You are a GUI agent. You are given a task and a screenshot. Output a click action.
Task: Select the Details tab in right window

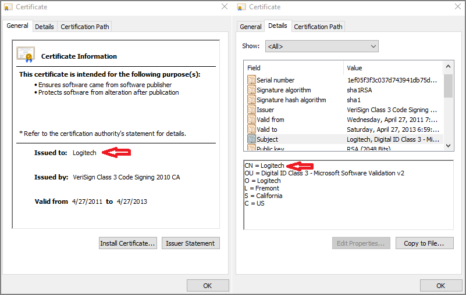tap(278, 26)
